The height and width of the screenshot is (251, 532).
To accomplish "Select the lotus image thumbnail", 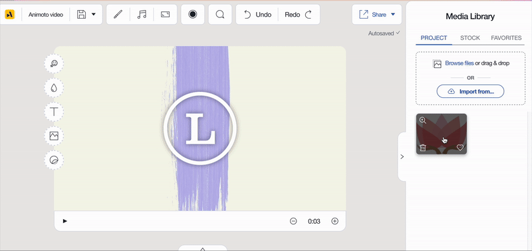I will point(442,134).
